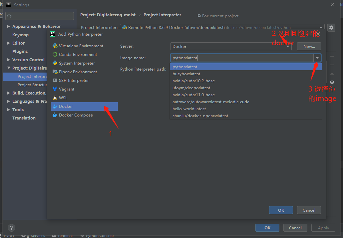Click the Apply button in Settings

[x=323, y=228]
